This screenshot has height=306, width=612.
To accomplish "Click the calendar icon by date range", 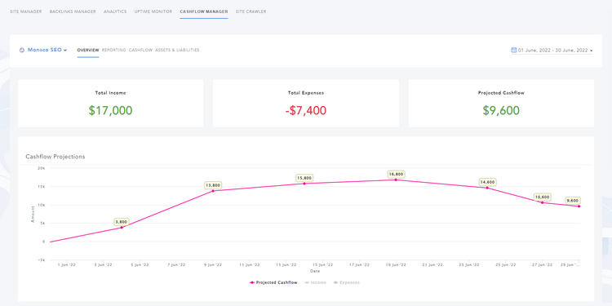I will tap(513, 50).
